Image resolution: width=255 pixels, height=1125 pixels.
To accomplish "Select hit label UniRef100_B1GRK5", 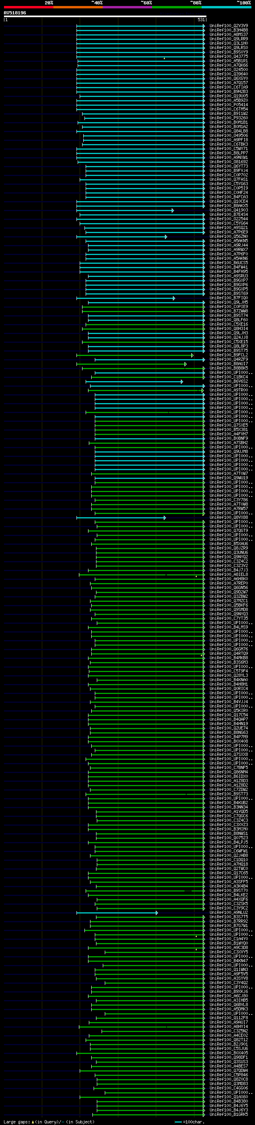I will [229, 1115].
